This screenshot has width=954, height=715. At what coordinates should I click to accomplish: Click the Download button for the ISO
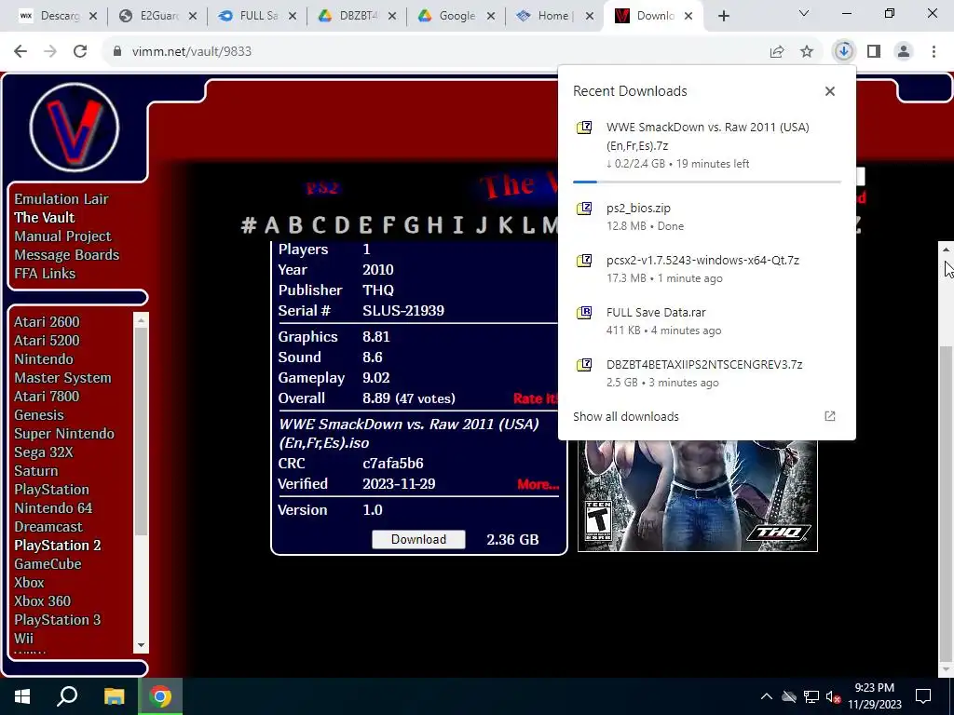[418, 539]
